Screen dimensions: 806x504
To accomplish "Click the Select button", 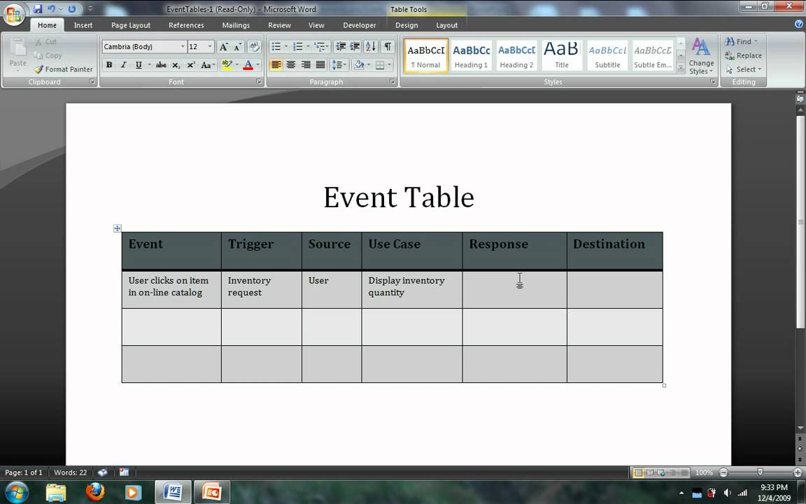I will tap(743, 69).
